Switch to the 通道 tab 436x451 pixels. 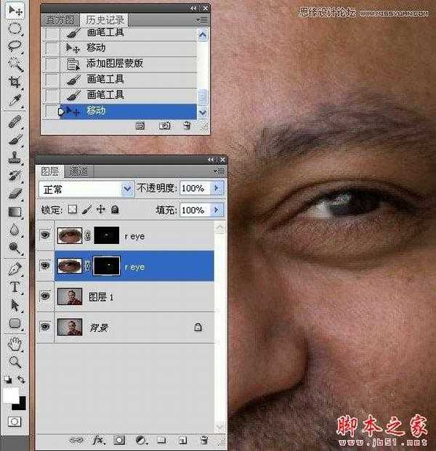click(x=79, y=171)
